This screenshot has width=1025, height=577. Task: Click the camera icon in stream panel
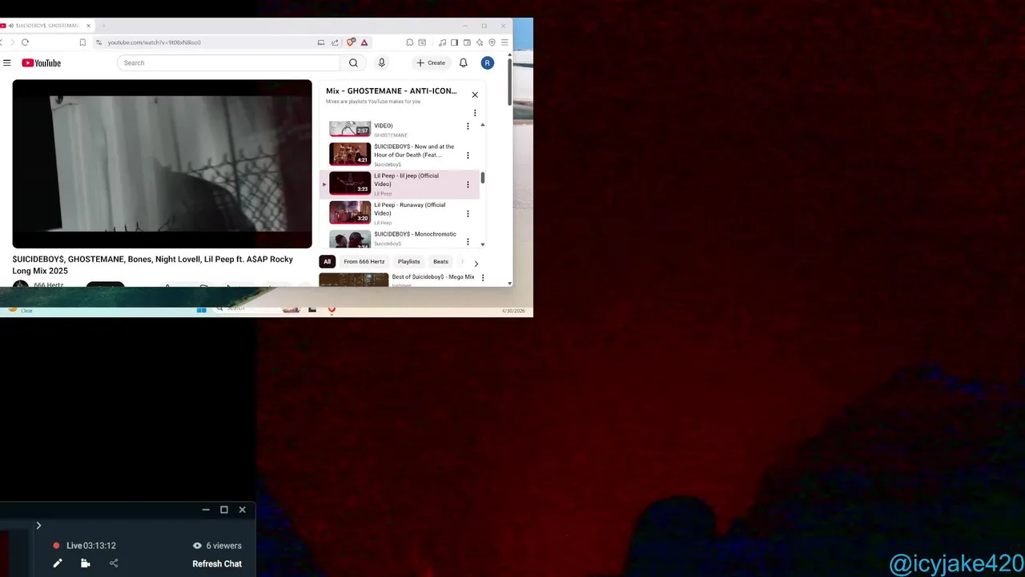(85, 563)
